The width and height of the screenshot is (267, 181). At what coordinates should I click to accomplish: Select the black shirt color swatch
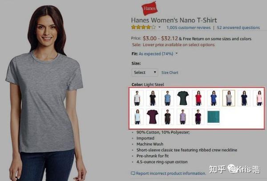[152, 98]
